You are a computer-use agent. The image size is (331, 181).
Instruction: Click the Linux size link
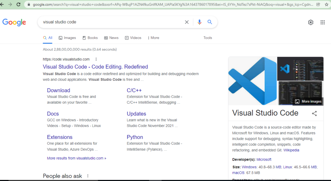click(287, 167)
